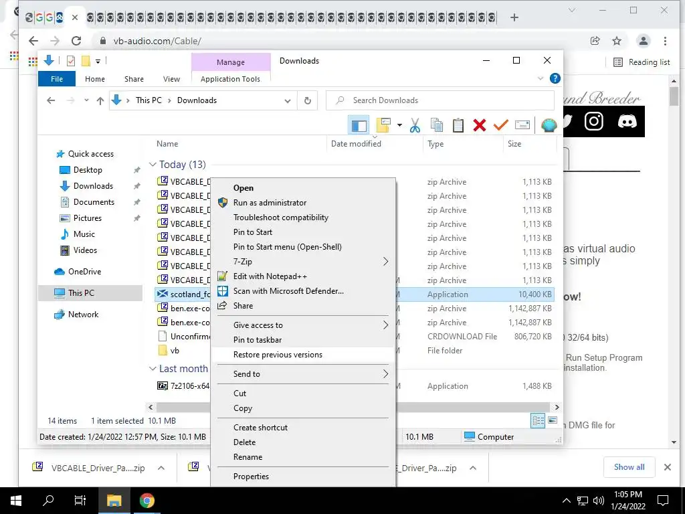Screen dimensions: 685x514
Task: Click quick access toolbar properties checkmark icon
Action: [x=71, y=61]
